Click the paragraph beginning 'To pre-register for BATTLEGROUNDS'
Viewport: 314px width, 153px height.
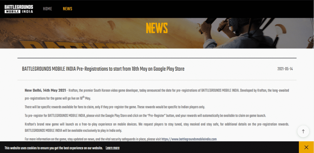click(145, 116)
